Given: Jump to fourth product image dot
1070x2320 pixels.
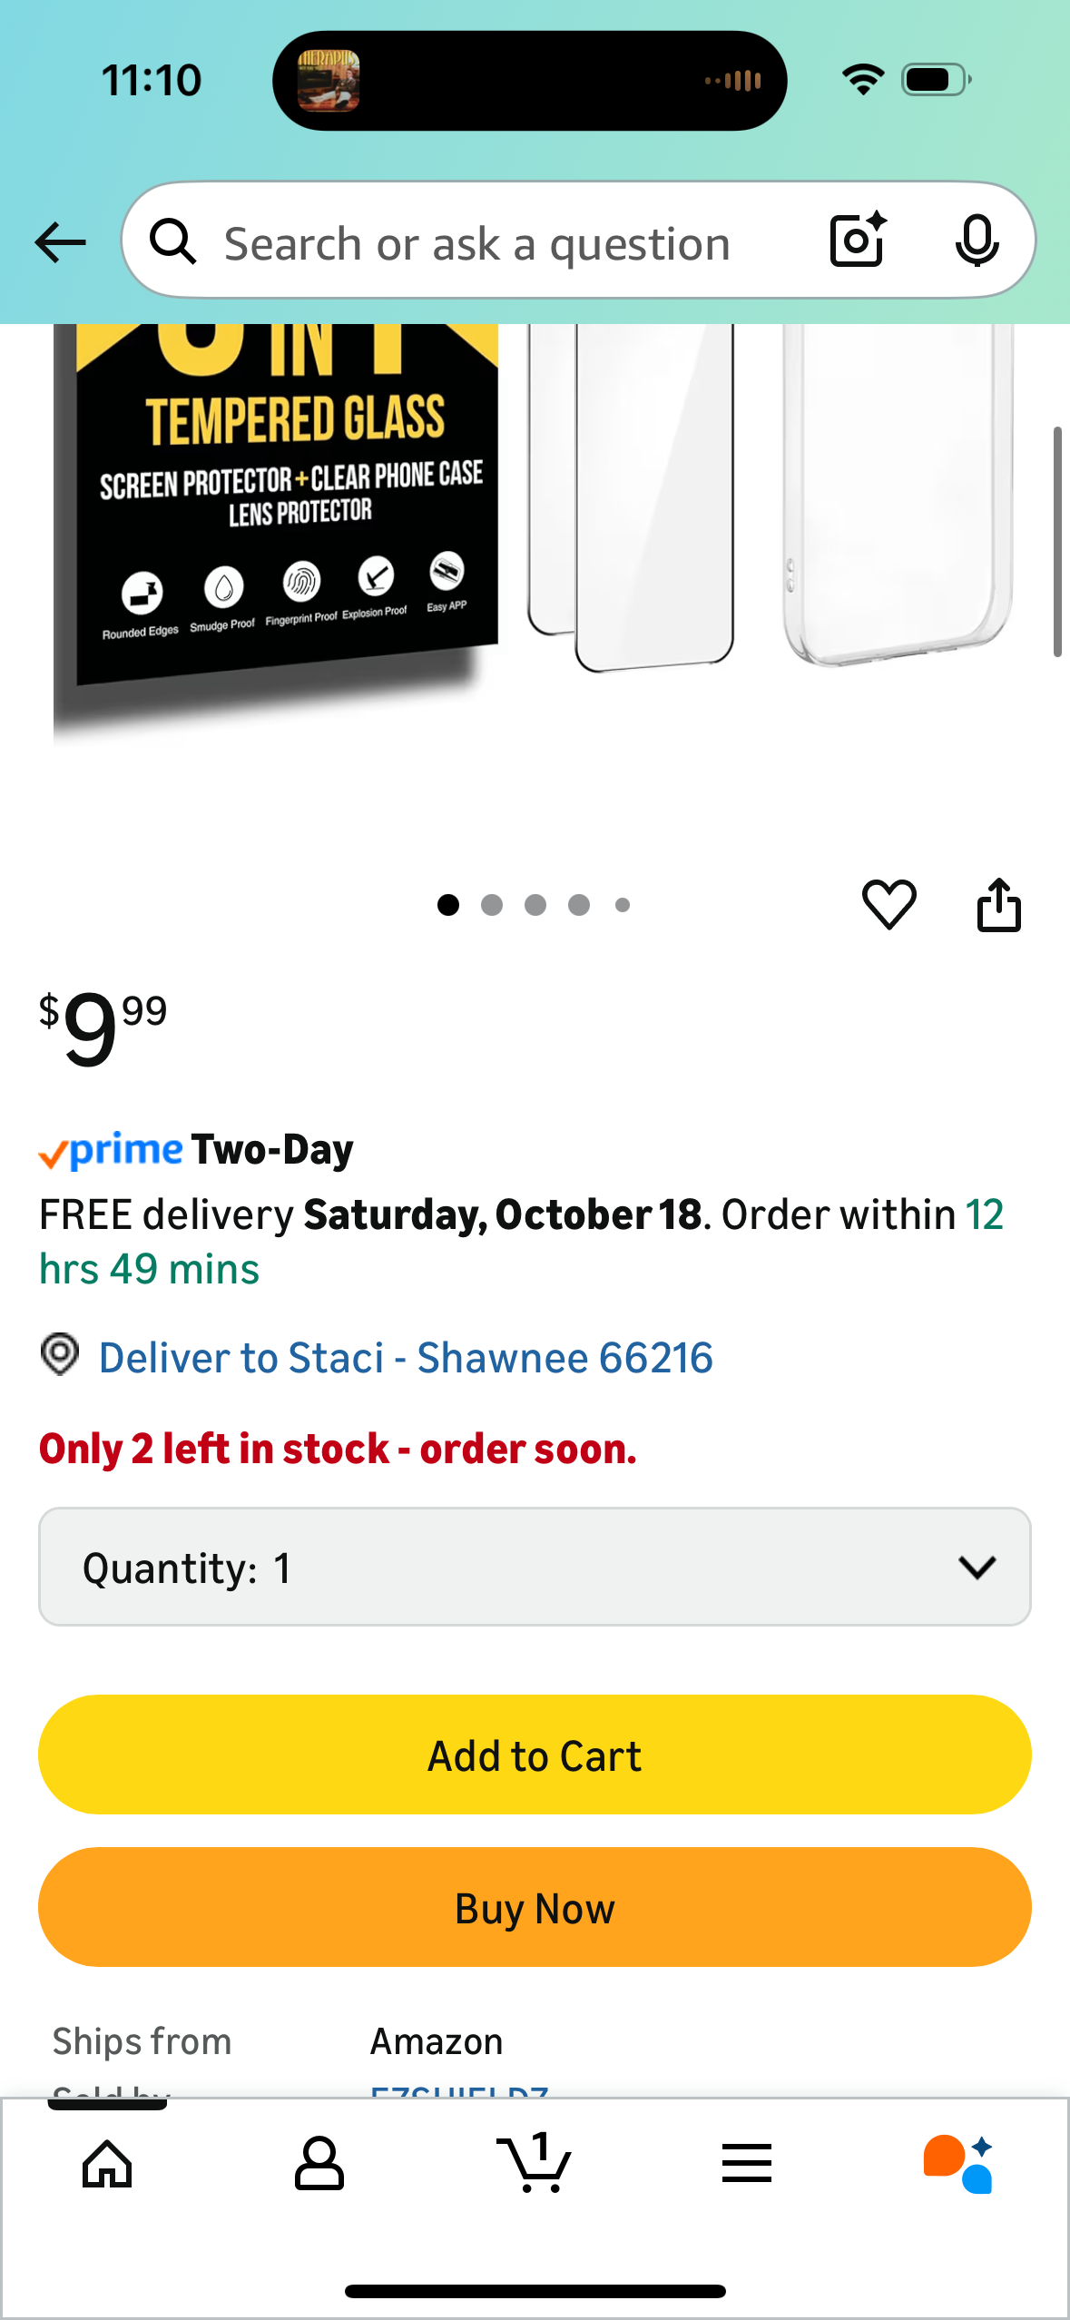Looking at the screenshot, I should [x=579, y=905].
